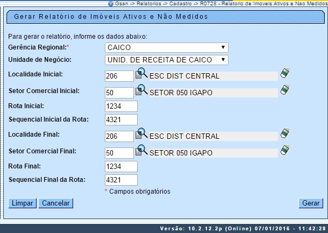Click the search icon beside Localidade Final

[141, 134]
